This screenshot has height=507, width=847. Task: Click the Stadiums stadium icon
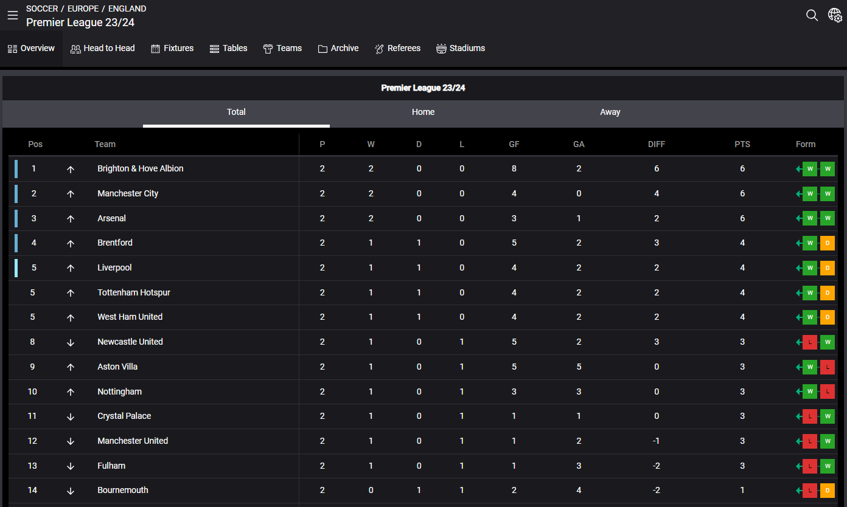441,49
